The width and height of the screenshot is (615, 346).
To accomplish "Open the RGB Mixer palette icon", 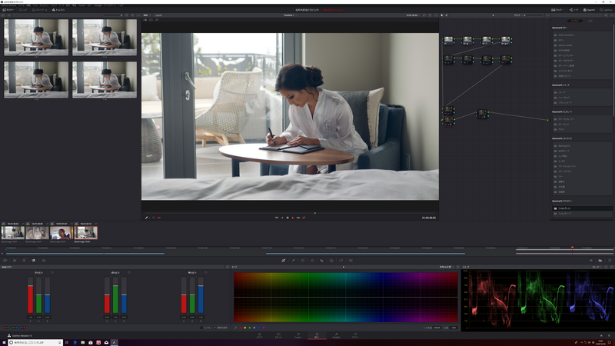I will click(x=34, y=261).
